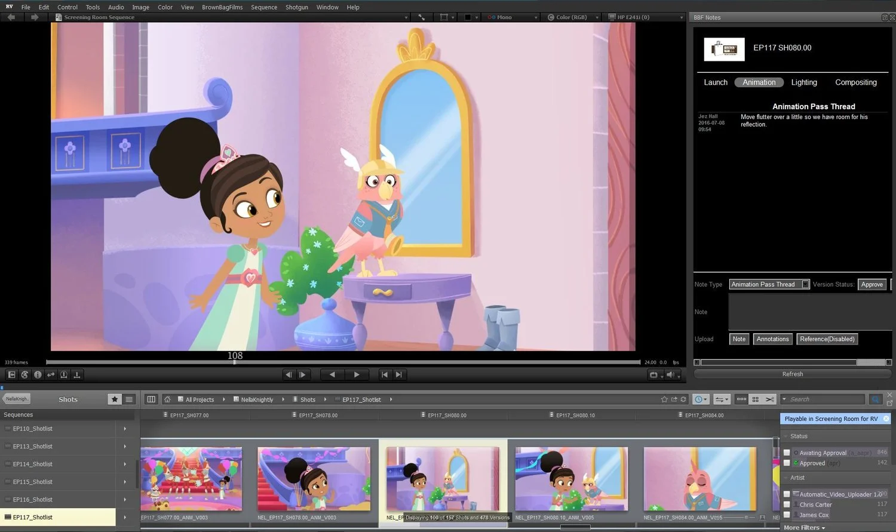
Task: Expand the arrow after EP117_Shotlist breadcrumb
Action: 391,399
